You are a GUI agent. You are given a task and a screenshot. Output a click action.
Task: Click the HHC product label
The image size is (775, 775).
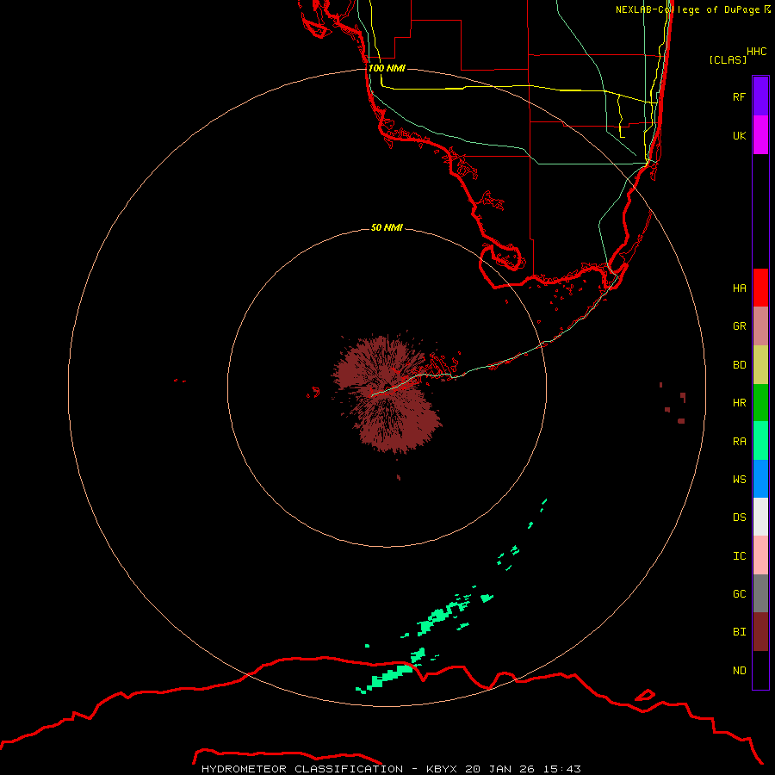point(757,52)
